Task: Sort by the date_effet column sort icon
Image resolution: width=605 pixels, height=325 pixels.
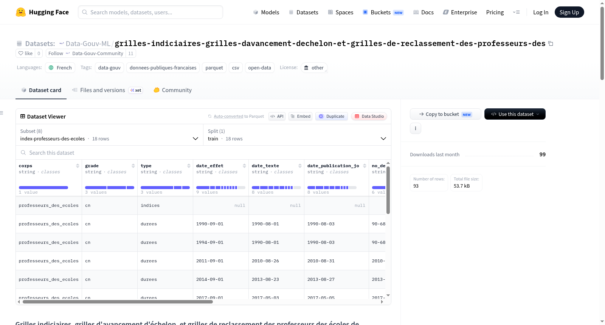Action: 244,166
